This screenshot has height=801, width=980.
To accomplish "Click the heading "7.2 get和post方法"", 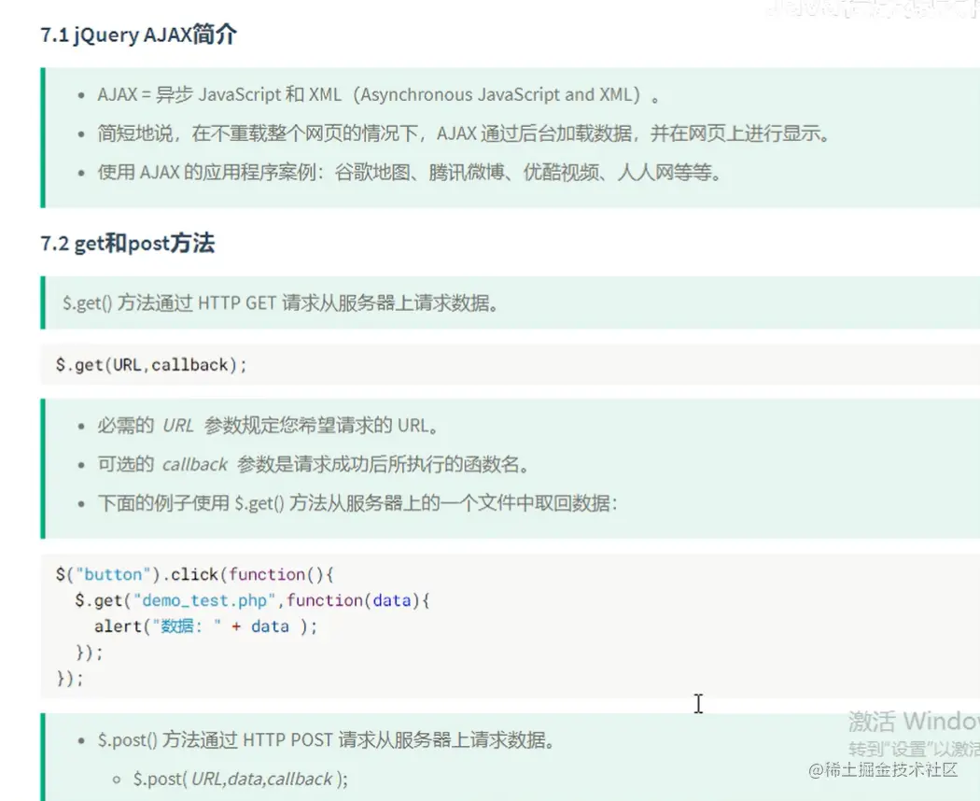I will 128,244.
